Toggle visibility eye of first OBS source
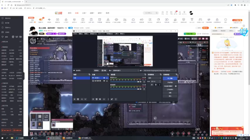The image size is (250, 140). 104,78
